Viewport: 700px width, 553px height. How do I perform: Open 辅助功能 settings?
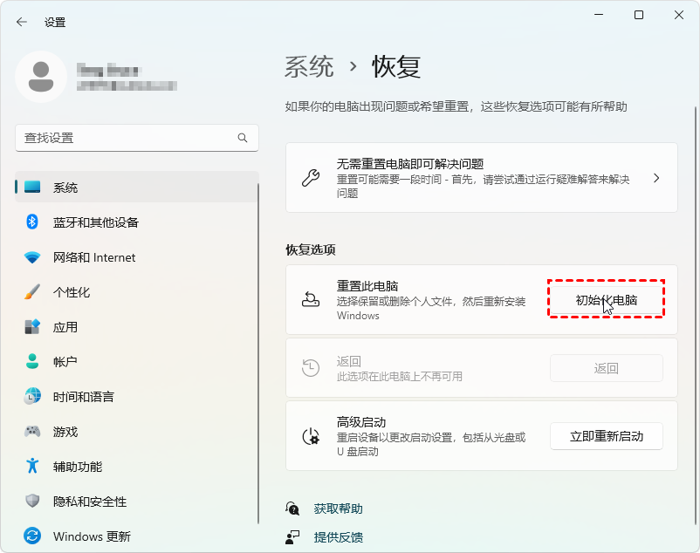(137, 466)
